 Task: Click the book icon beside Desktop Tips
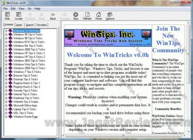point(11,79)
